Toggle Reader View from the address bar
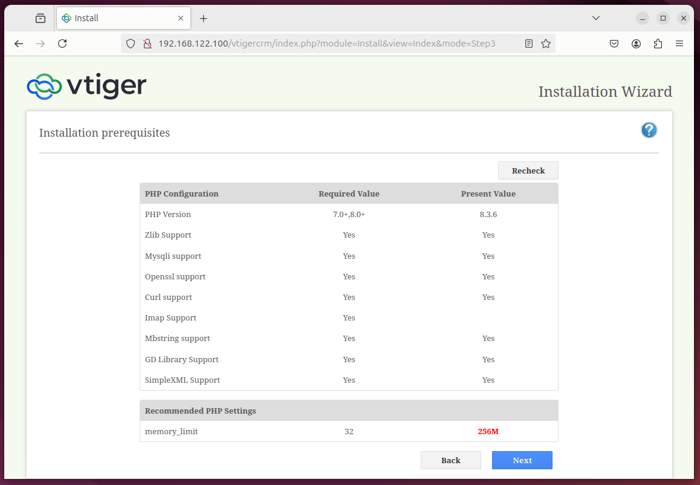The image size is (700, 485). pyautogui.click(x=528, y=43)
